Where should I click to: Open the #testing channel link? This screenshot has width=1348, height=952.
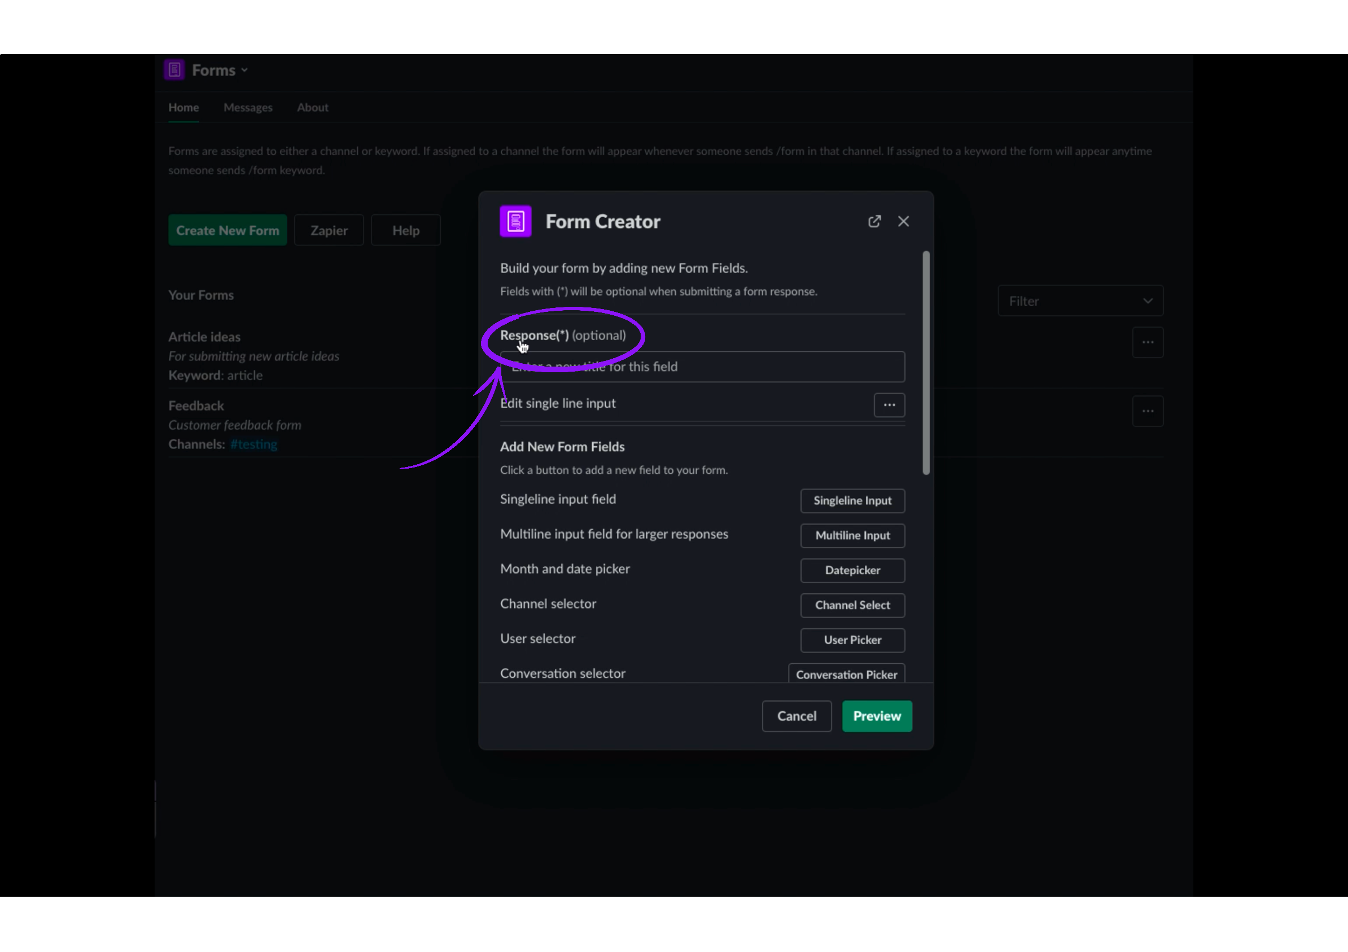[253, 444]
